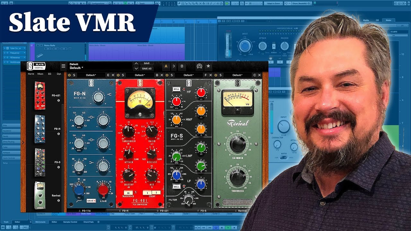Remove the FG-S module with its X
The image size is (411, 231).
(211, 75)
